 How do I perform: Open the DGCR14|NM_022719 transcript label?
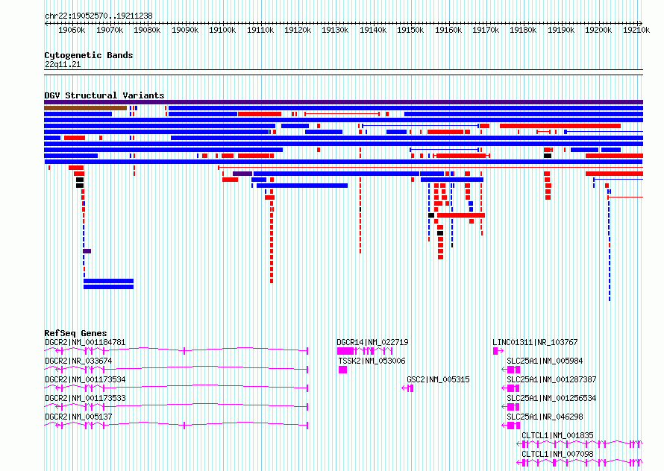[x=372, y=342]
